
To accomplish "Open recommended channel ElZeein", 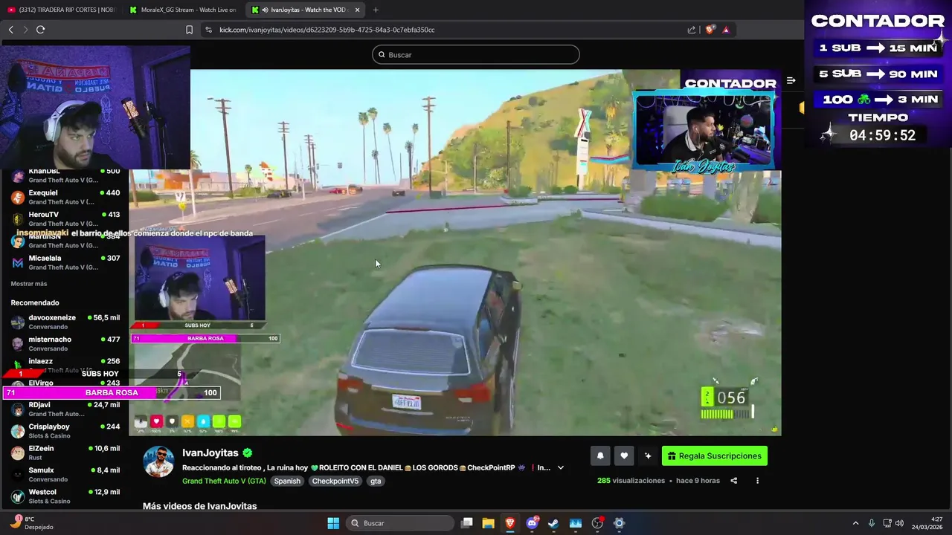I will (65, 453).
